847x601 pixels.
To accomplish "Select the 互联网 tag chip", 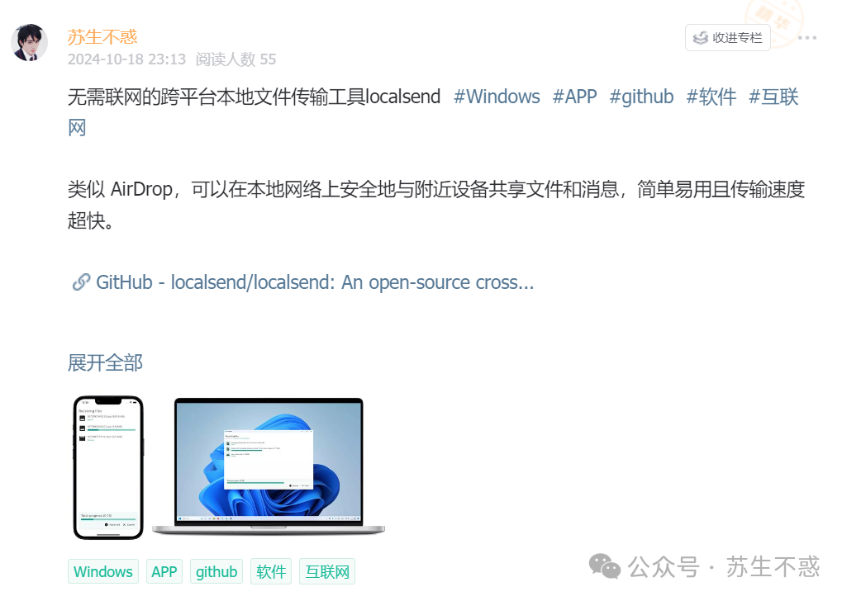I will [327, 571].
